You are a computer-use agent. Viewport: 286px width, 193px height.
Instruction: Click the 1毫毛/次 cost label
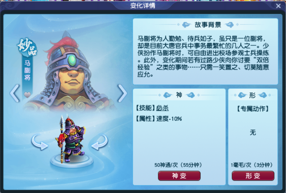point(241,165)
